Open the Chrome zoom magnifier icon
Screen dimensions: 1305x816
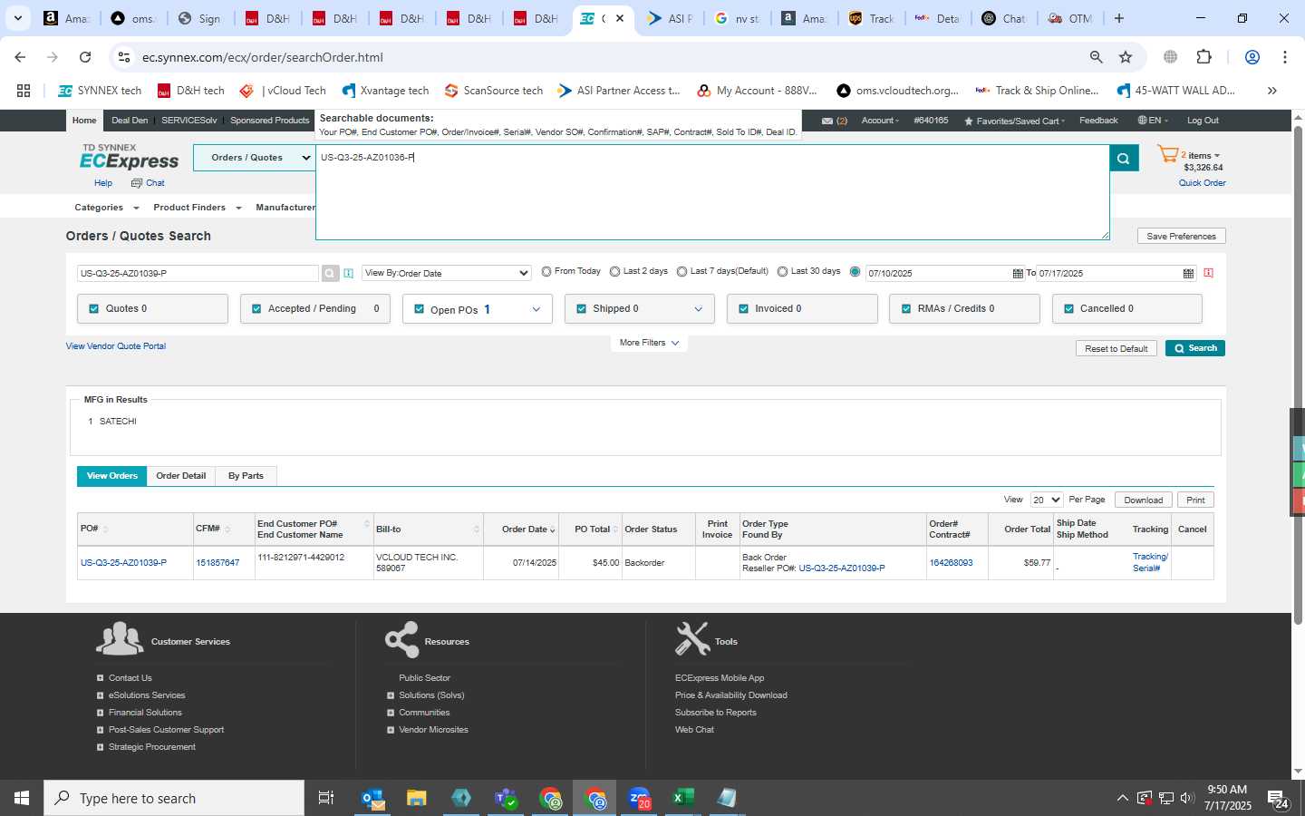click(x=1096, y=57)
